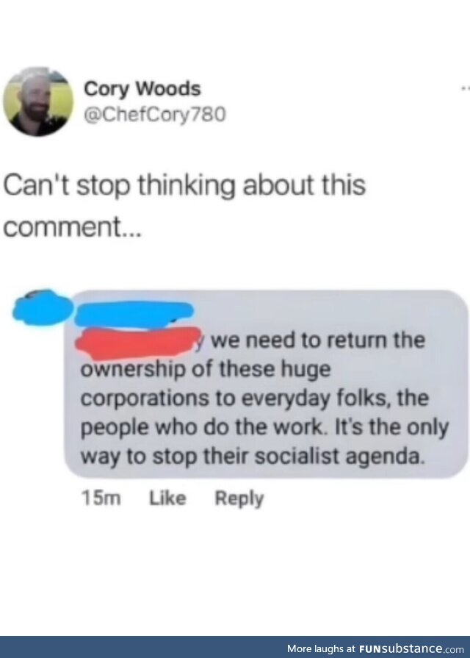The image size is (470, 658).
Task: Click "ownership of these huge" comment line
Action: (x=206, y=369)
